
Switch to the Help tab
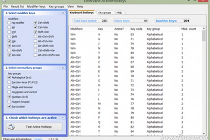point(119,13)
